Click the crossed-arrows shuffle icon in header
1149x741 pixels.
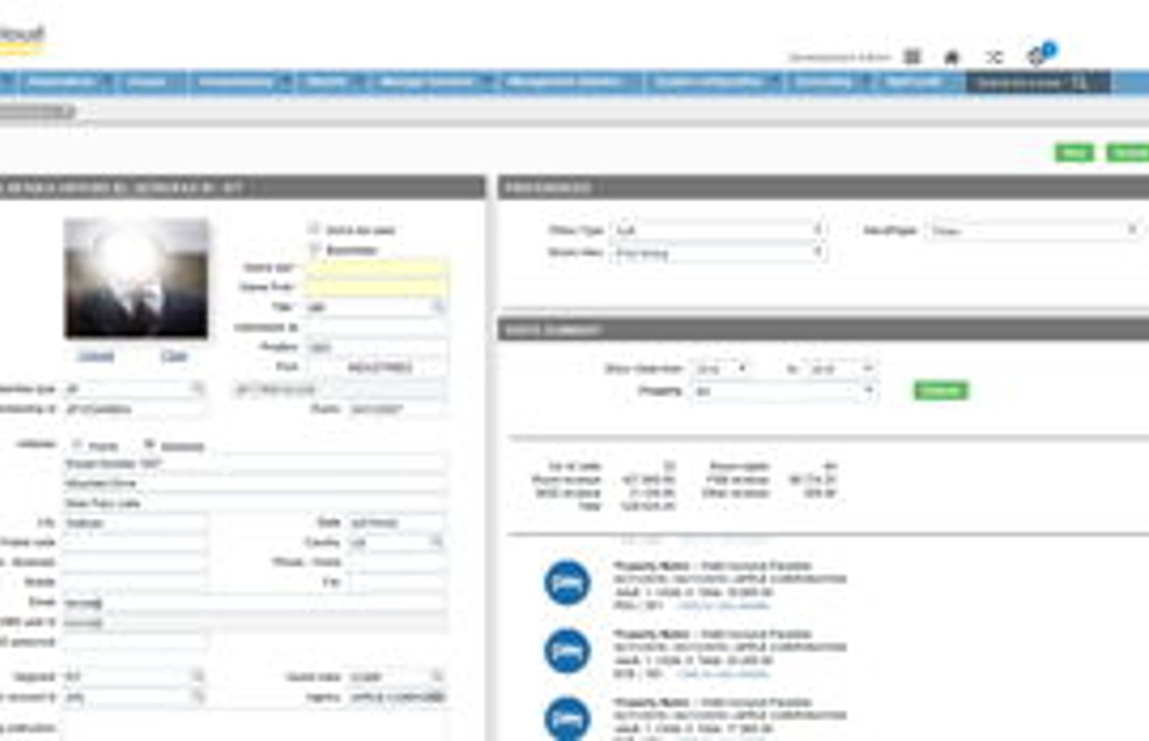tap(994, 57)
